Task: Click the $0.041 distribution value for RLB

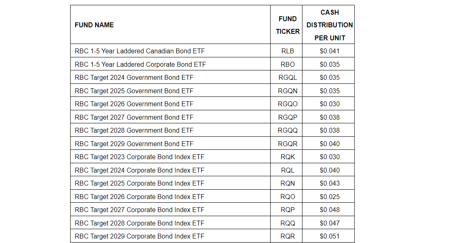Action: [329, 51]
